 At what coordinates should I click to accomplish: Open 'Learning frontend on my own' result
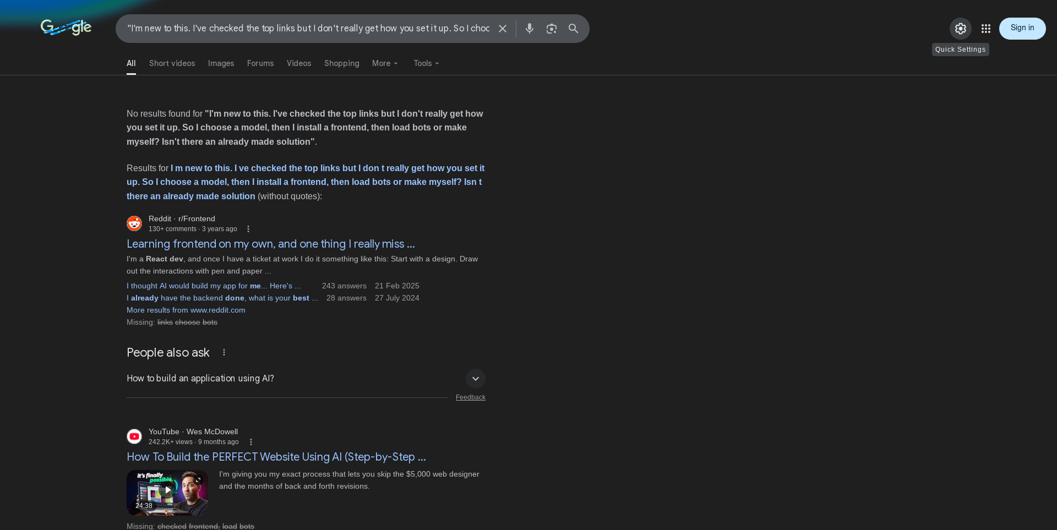(x=271, y=244)
